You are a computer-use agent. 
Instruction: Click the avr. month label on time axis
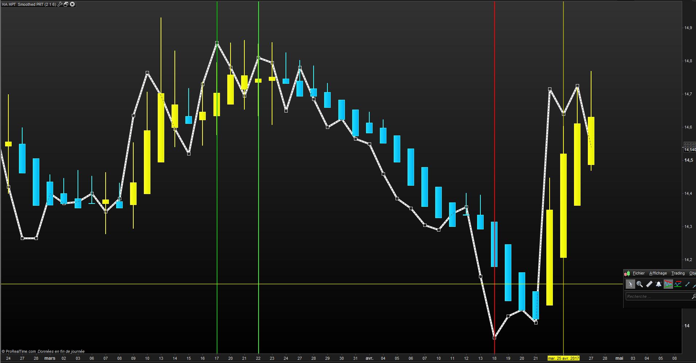[369, 358]
